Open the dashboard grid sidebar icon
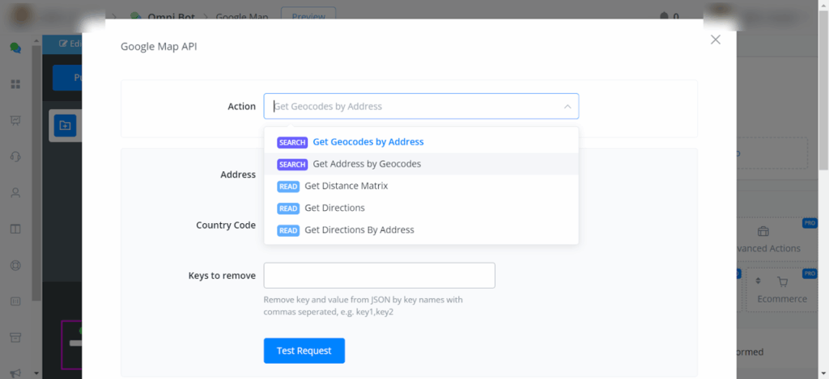Image resolution: width=829 pixels, height=379 pixels. 15,84
